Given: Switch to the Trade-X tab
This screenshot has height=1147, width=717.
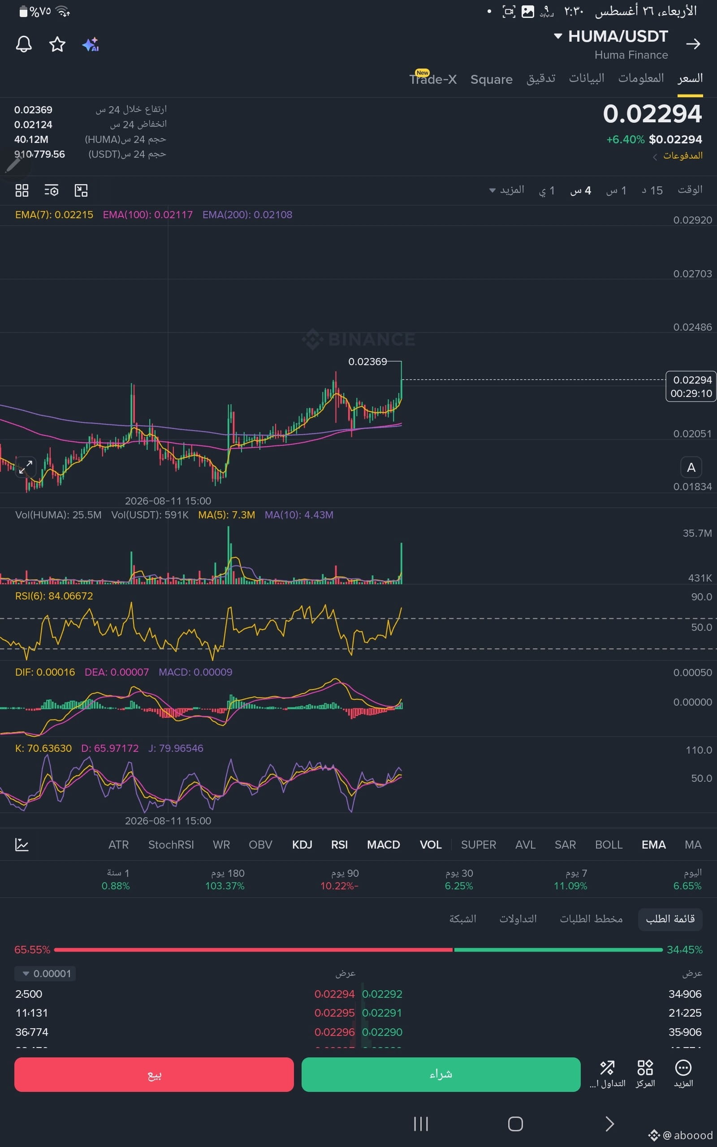Looking at the screenshot, I should 433,79.
